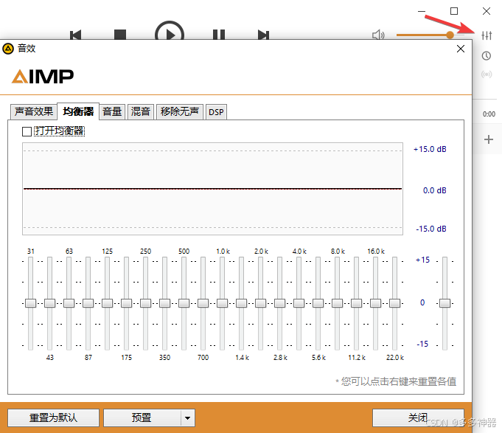The image size is (502, 433).
Task: Click the 16.0 k band slider
Action: 375,303
